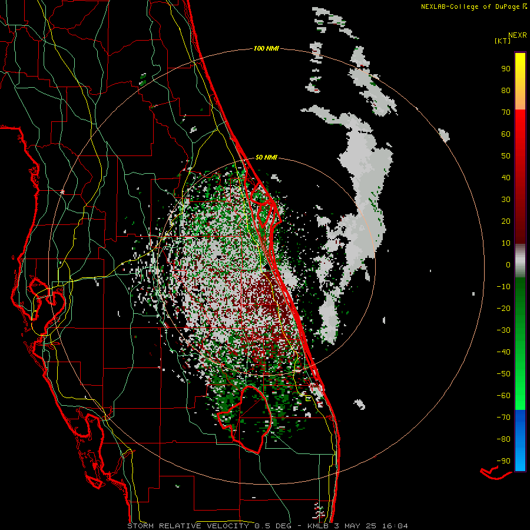The height and width of the screenshot is (530, 530).
Task: Click the gray zero-velocity segment of the color bar
Action: 520,260
